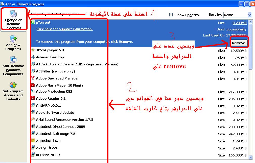Click the program list scroll down arrow
This screenshot has width=255, height=163.
coord(250,157)
